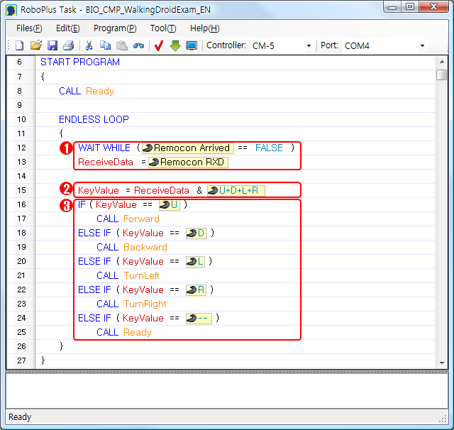This screenshot has height=430, width=454.
Task: Open the monitor output view icon
Action: (192, 45)
